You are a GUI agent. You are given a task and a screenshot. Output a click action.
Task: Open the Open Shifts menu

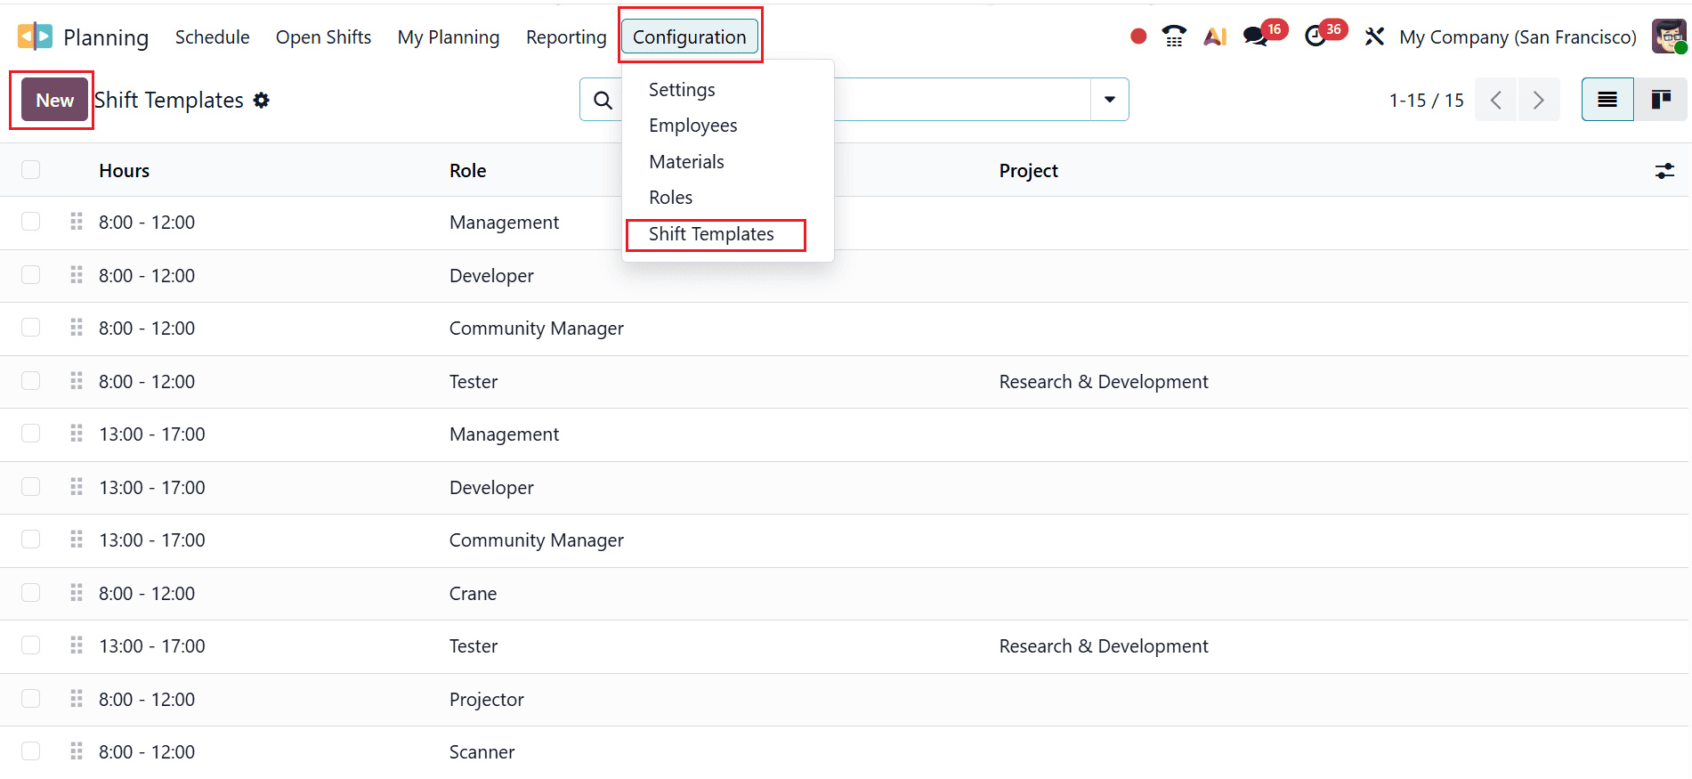pos(323,37)
